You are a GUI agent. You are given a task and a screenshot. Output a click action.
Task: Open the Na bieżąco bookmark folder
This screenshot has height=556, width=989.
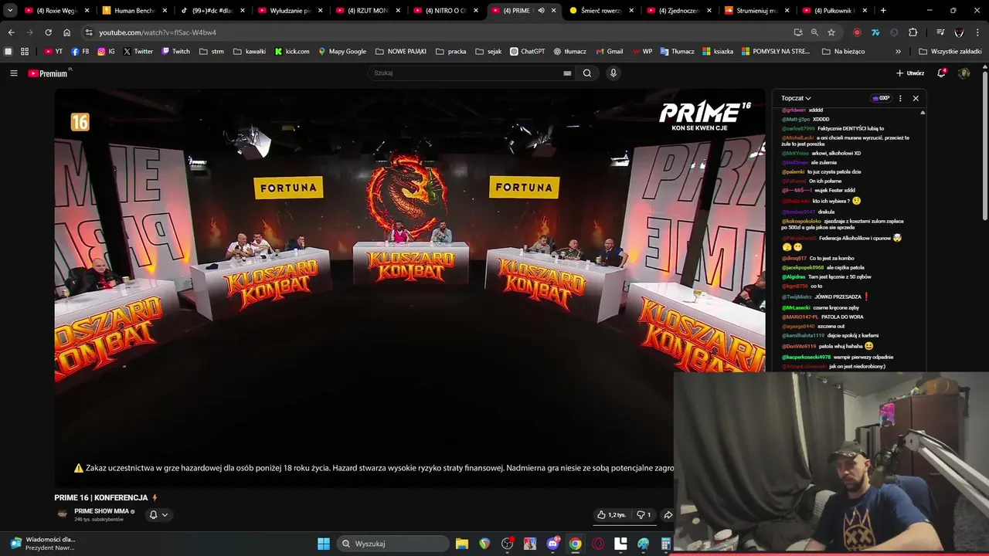[x=843, y=52]
